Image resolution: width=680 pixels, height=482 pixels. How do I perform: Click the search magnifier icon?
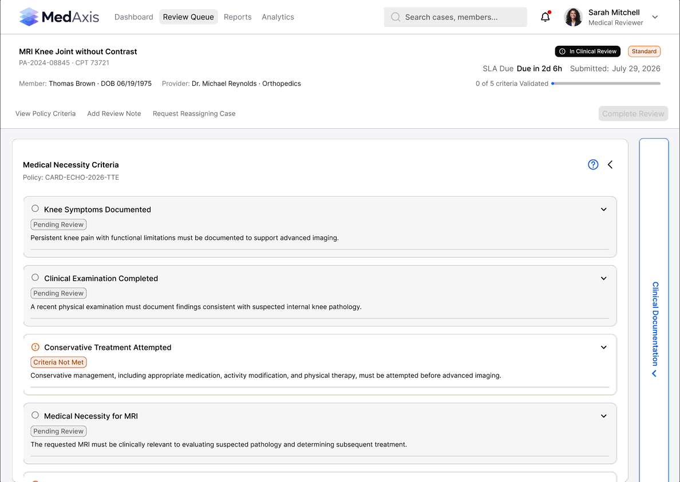click(395, 17)
